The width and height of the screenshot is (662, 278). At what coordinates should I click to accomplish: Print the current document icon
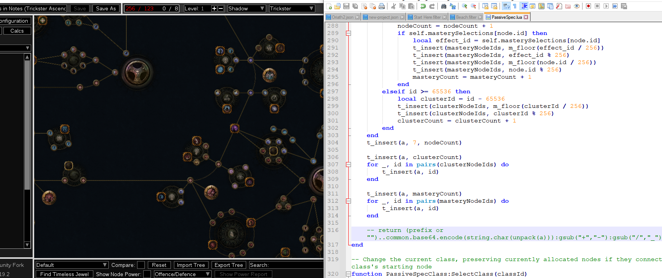382,6
